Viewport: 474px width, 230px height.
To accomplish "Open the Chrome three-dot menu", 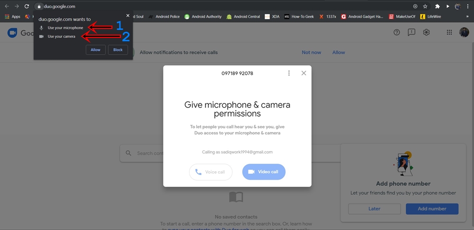I will pyautogui.click(x=468, y=6).
